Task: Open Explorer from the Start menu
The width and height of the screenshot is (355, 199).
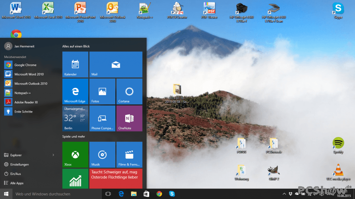Action: click(x=13, y=155)
